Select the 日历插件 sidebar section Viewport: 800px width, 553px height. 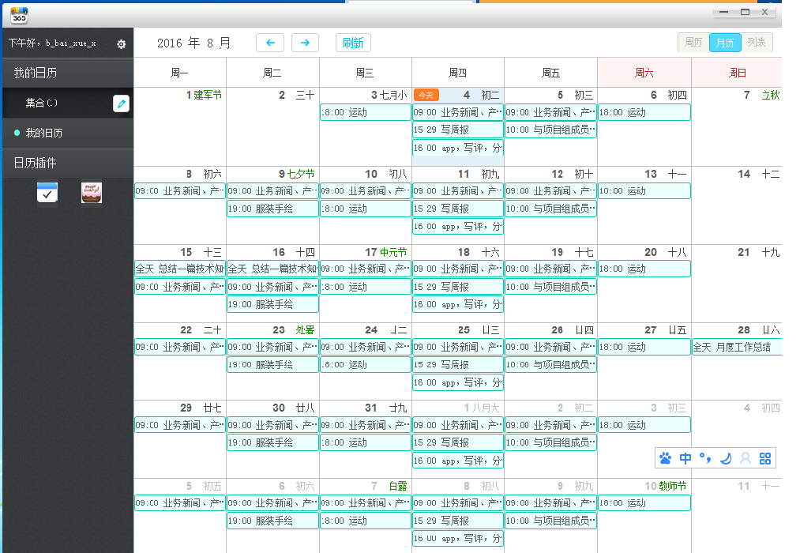(68, 164)
